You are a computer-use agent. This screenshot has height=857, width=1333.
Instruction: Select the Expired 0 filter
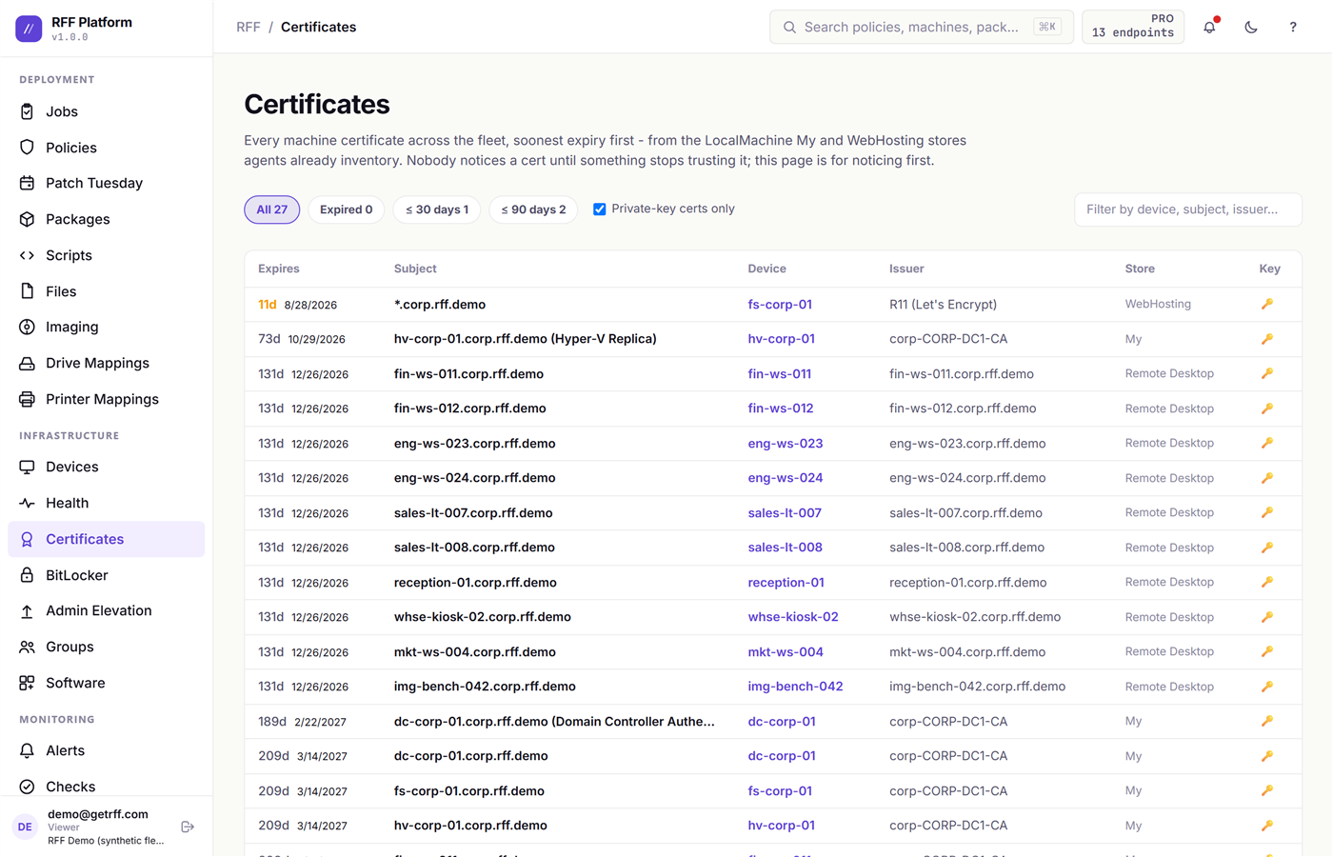point(347,209)
